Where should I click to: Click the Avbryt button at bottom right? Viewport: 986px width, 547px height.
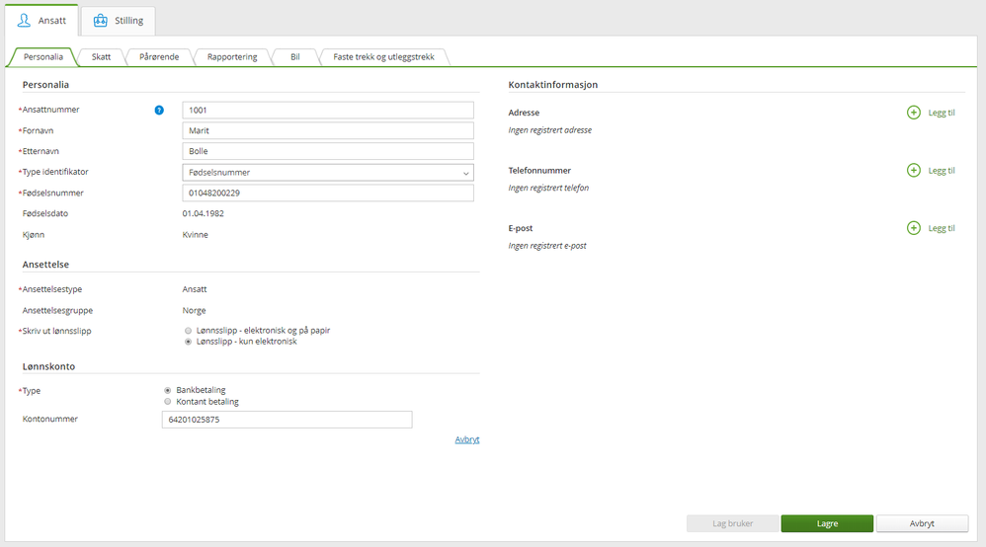tap(922, 524)
